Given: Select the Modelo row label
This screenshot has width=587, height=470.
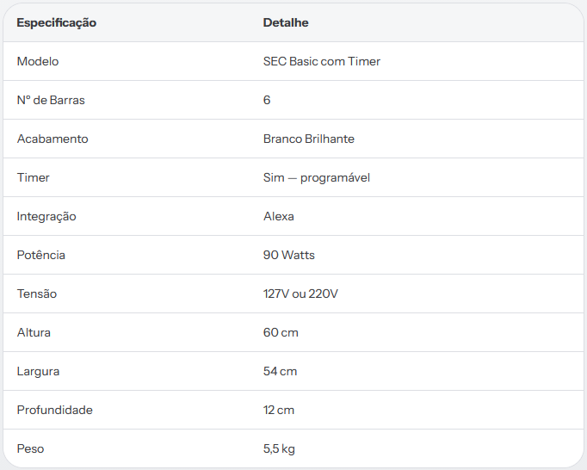Looking at the screenshot, I should [38, 61].
